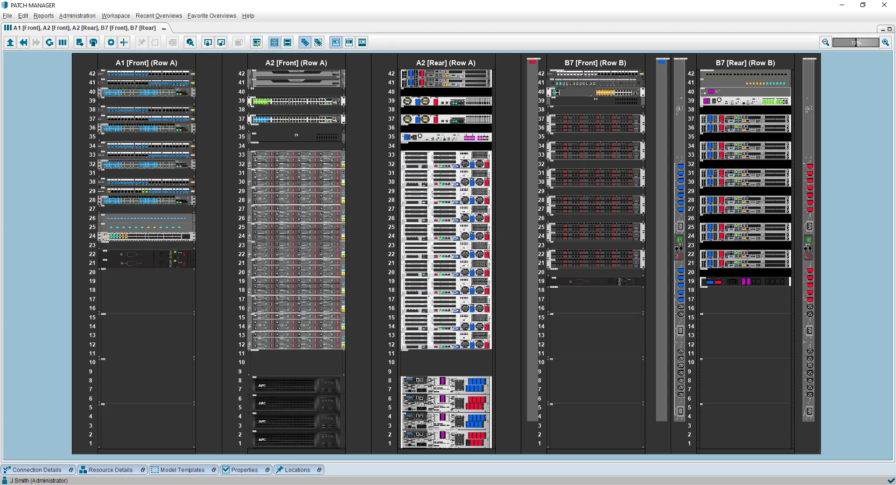Restore the Locations panel
This screenshot has height=485, width=896.
click(319, 470)
